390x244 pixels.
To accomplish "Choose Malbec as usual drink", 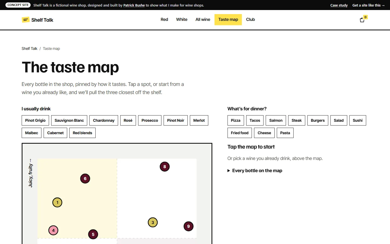I will point(31,133).
